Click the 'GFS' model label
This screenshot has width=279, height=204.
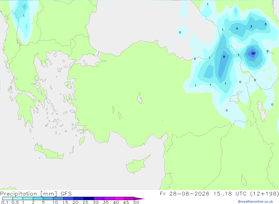tap(66, 194)
